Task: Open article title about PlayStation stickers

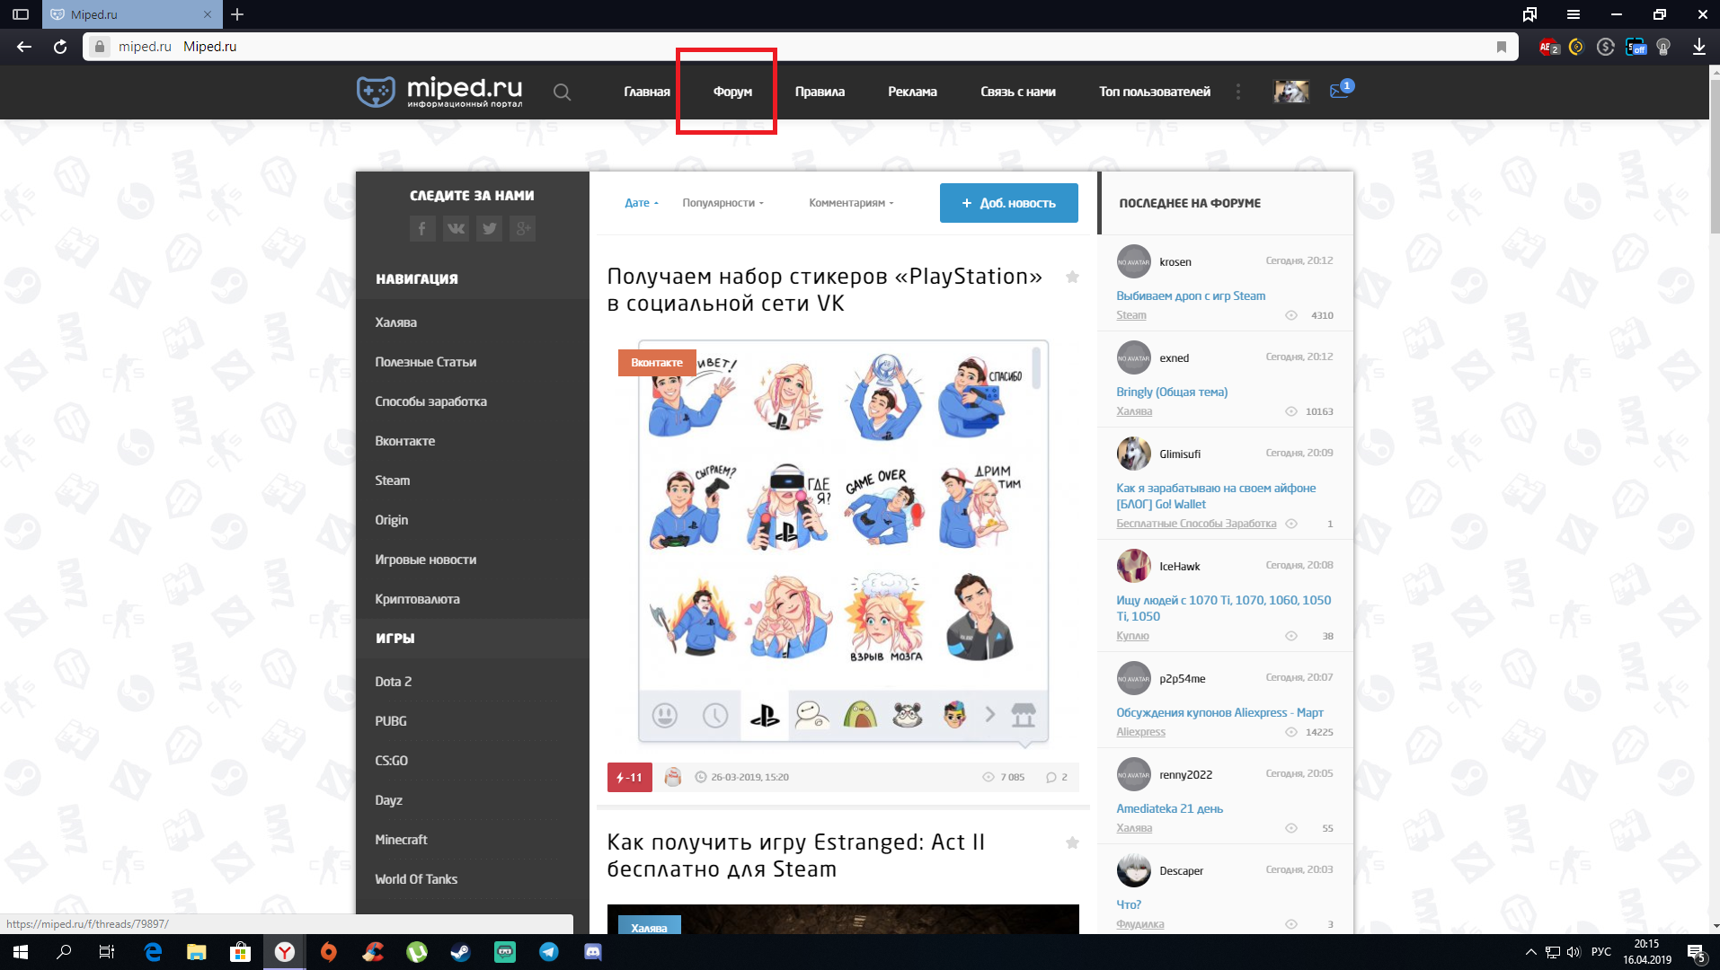Action: coord(825,289)
